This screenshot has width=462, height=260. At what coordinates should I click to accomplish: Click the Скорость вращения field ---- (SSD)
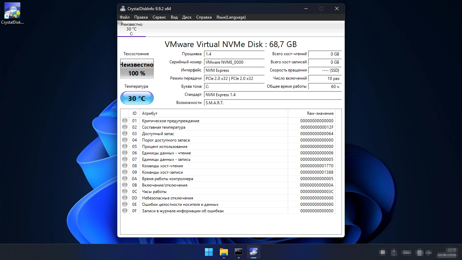click(x=325, y=70)
